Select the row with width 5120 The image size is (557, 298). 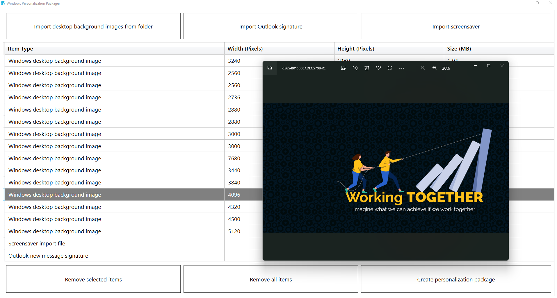pos(134,231)
